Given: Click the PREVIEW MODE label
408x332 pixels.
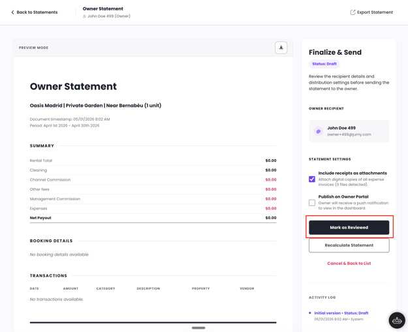Looking at the screenshot, I should tap(33, 48).
